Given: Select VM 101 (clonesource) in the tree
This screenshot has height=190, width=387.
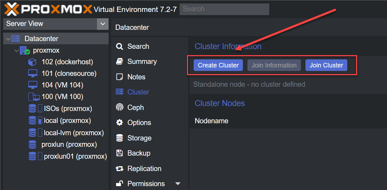Looking at the screenshot, I should 69,73.
